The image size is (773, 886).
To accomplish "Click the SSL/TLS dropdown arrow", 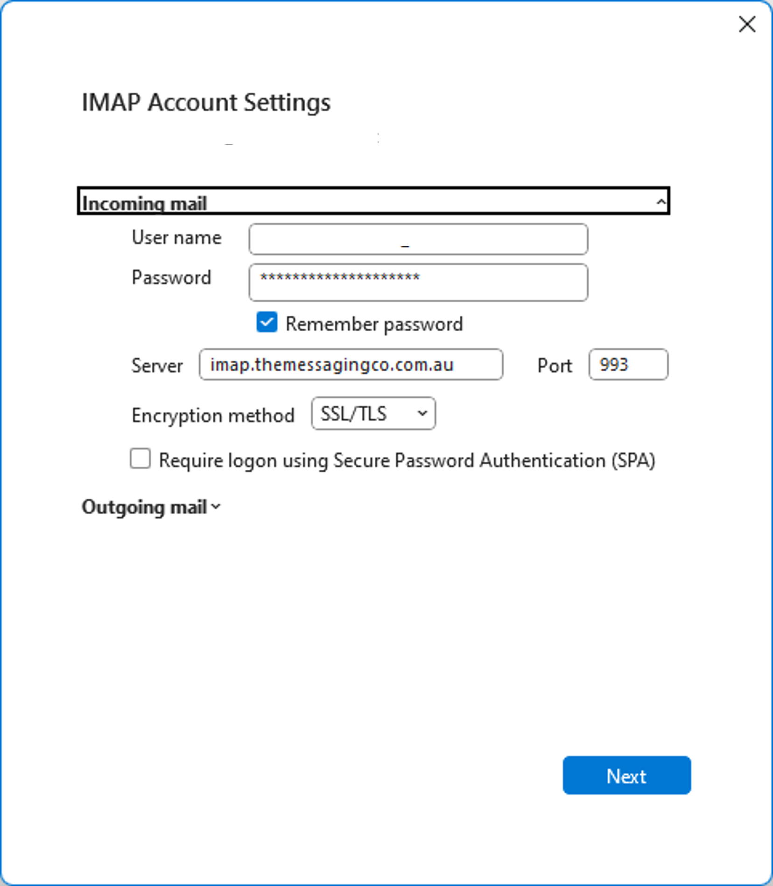I will (422, 413).
